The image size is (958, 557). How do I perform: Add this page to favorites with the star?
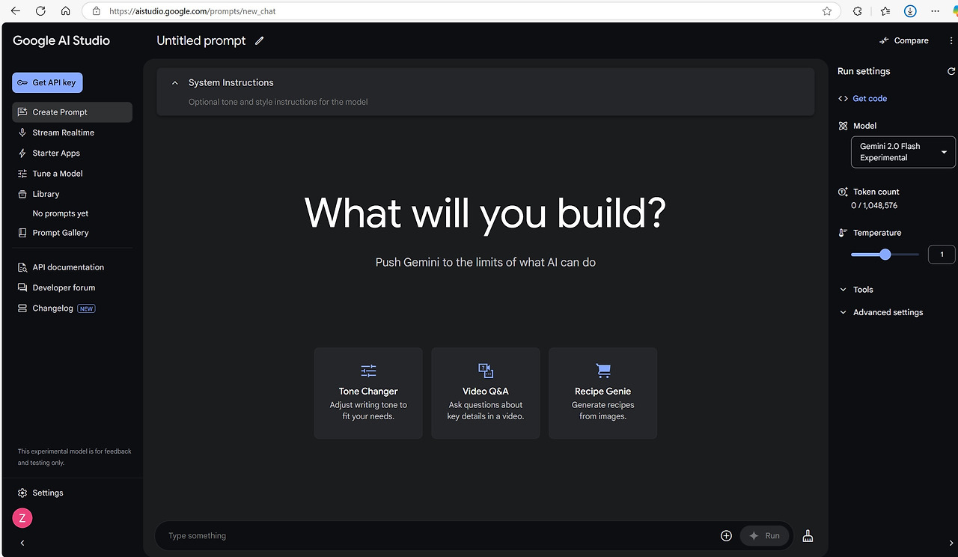point(827,11)
